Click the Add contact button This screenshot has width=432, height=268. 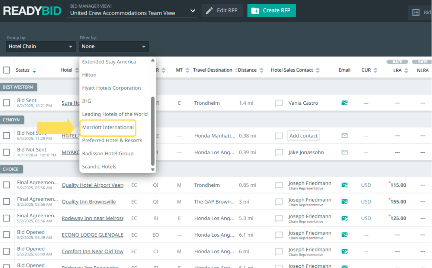pos(303,136)
